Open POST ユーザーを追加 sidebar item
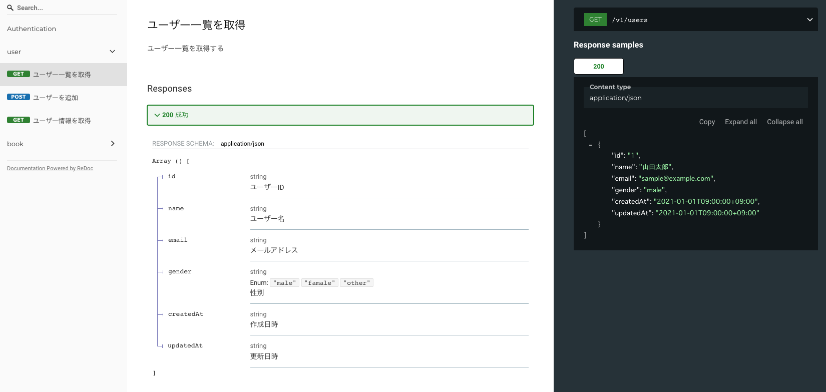Image resolution: width=826 pixels, height=392 pixels. (x=64, y=98)
